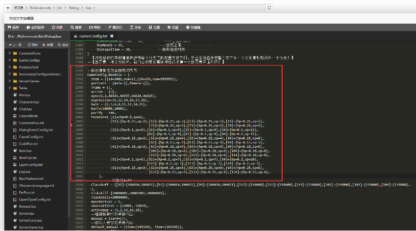The image size is (416, 231).
Task: Close the GameConfig.txt tab
Action: click(x=112, y=36)
